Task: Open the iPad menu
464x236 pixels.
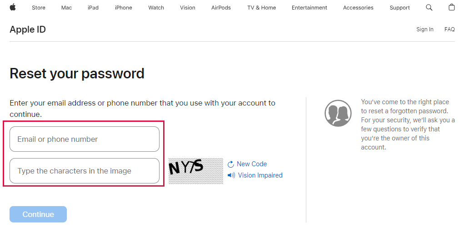Action: click(x=93, y=8)
